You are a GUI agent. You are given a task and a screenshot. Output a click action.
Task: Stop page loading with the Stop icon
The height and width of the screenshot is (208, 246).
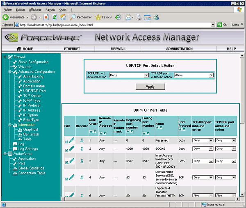pos(46,17)
